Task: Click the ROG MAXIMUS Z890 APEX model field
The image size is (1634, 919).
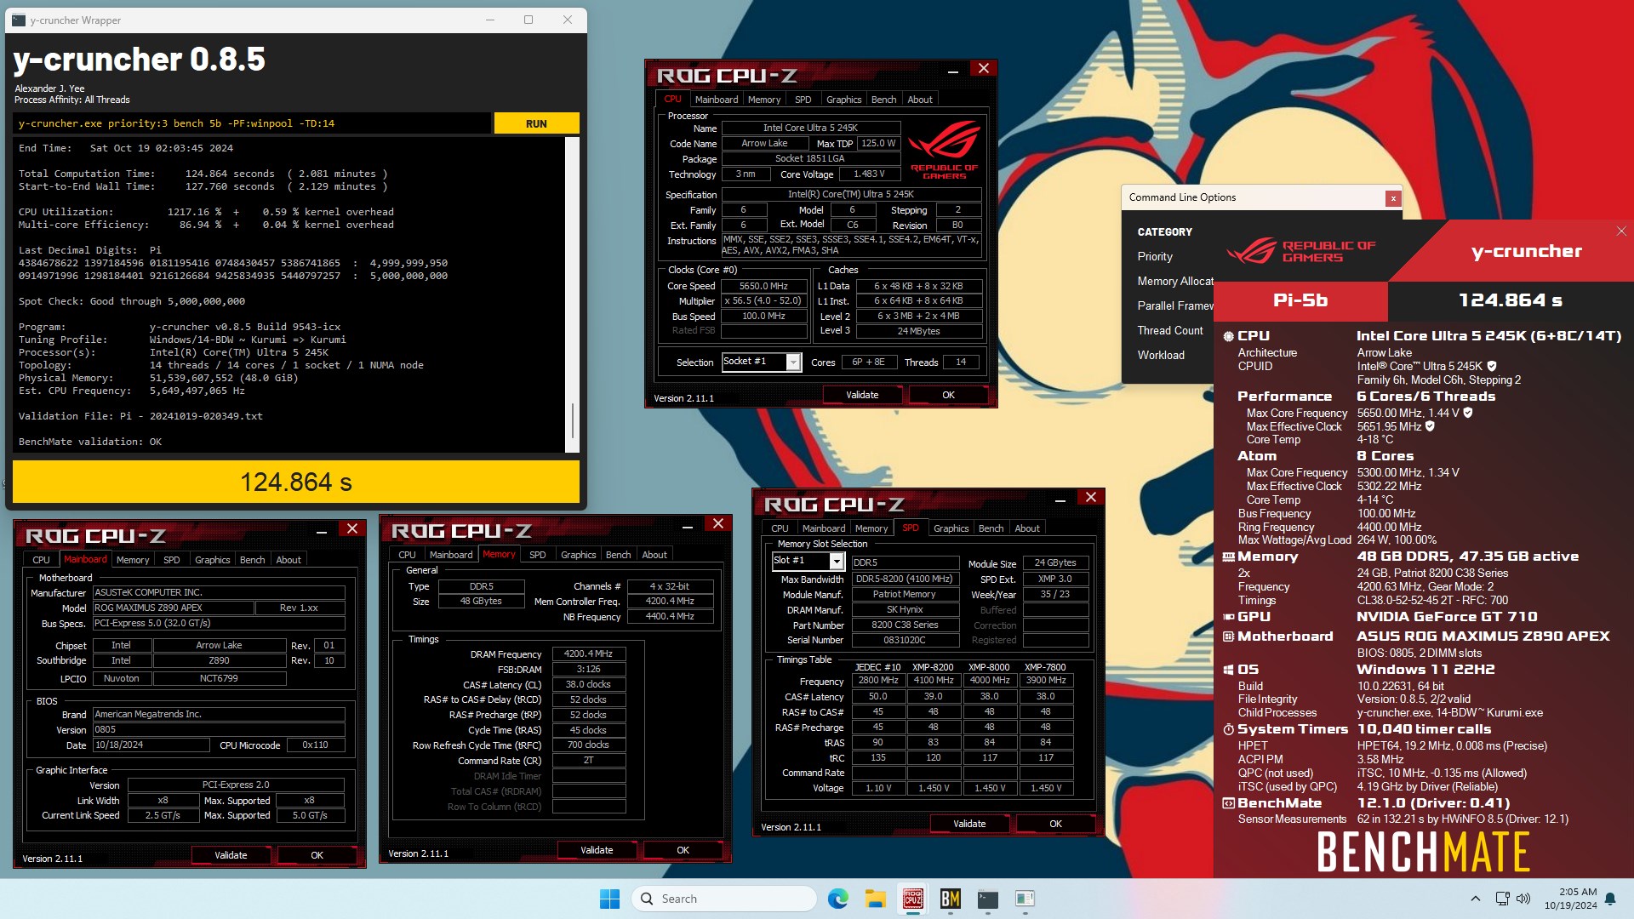Action: pos(173,608)
